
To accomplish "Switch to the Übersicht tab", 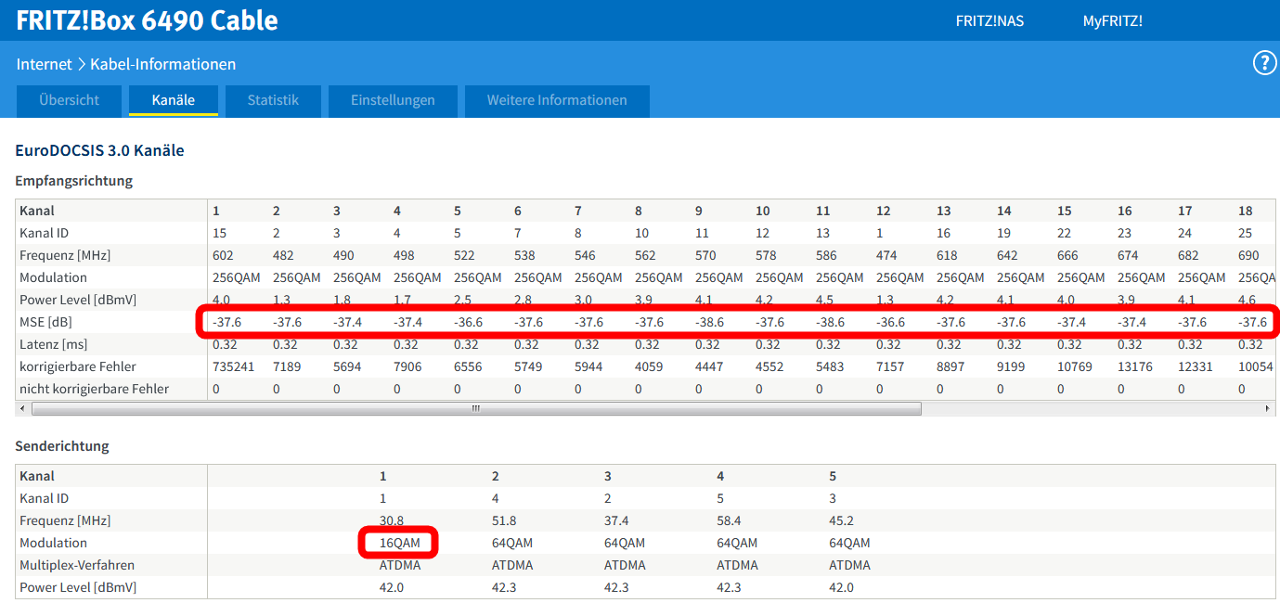I will [69, 100].
